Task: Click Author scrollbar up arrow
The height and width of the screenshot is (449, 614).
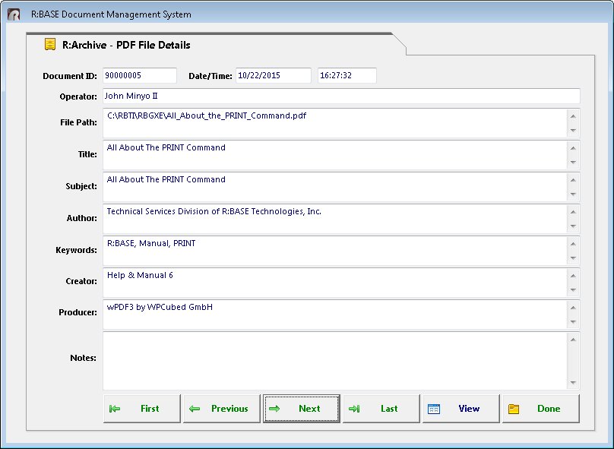Action: pyautogui.click(x=573, y=212)
